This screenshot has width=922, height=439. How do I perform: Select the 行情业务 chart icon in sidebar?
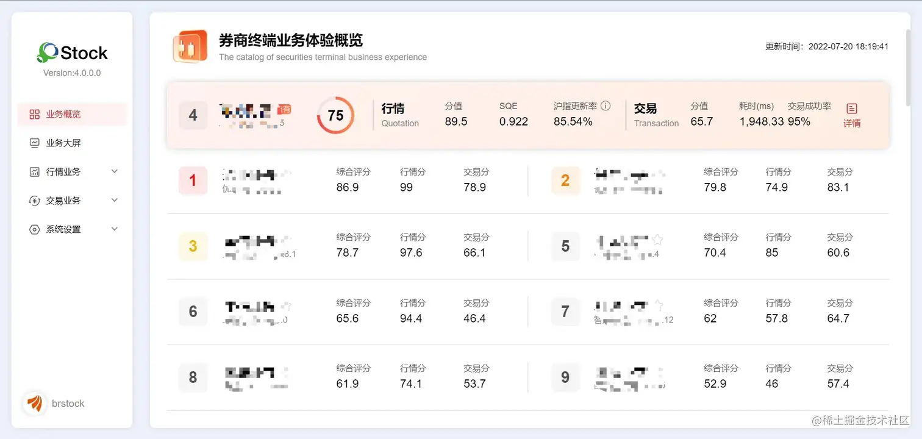coord(34,171)
